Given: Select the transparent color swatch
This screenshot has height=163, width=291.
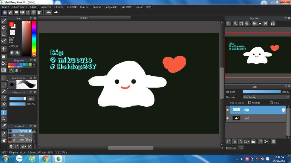Looking at the screenshot, I should click(12, 33).
